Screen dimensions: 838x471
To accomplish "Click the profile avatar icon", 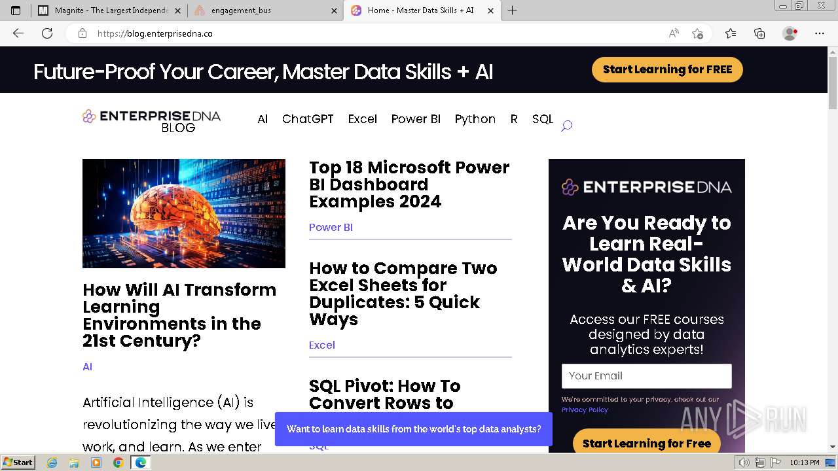I will pyautogui.click(x=790, y=33).
